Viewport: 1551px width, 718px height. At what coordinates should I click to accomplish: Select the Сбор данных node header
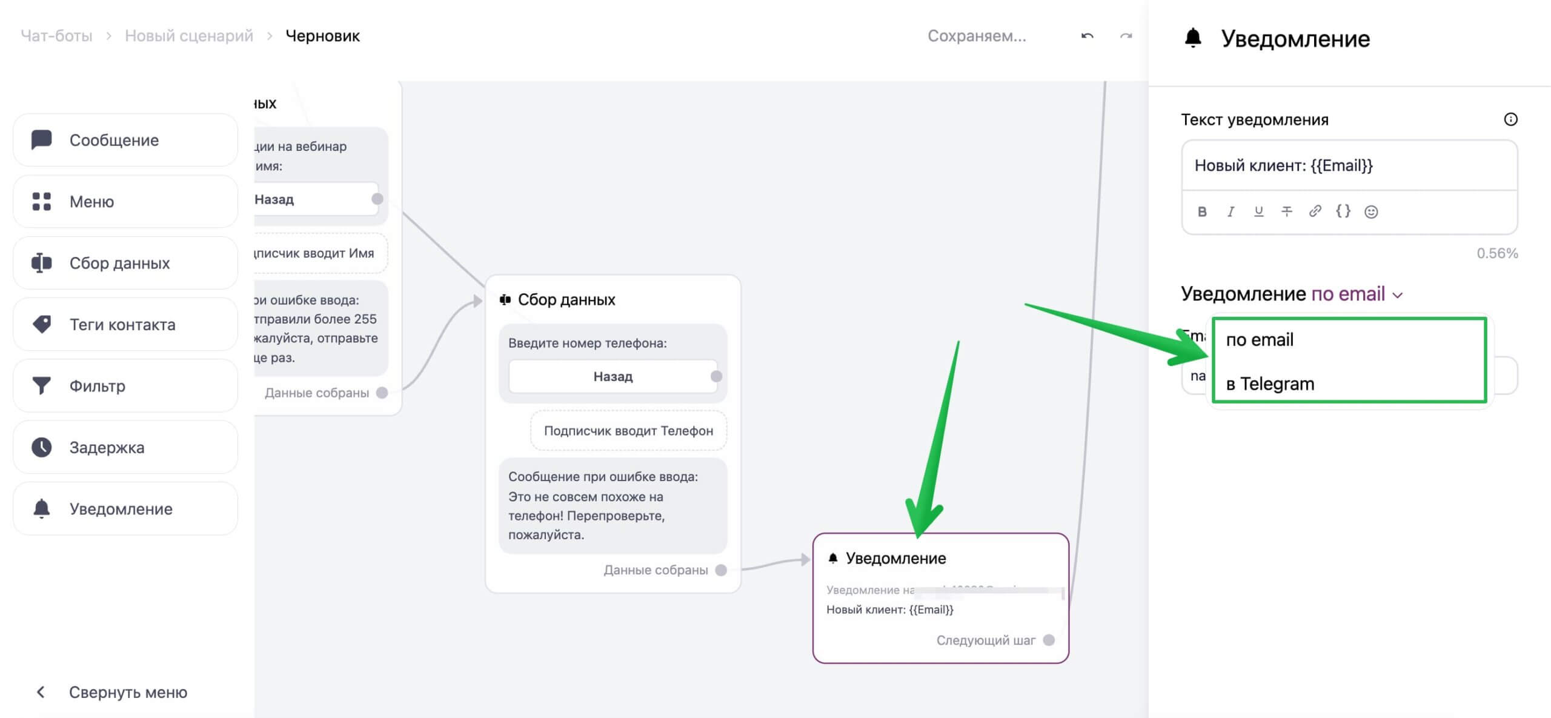(557, 299)
